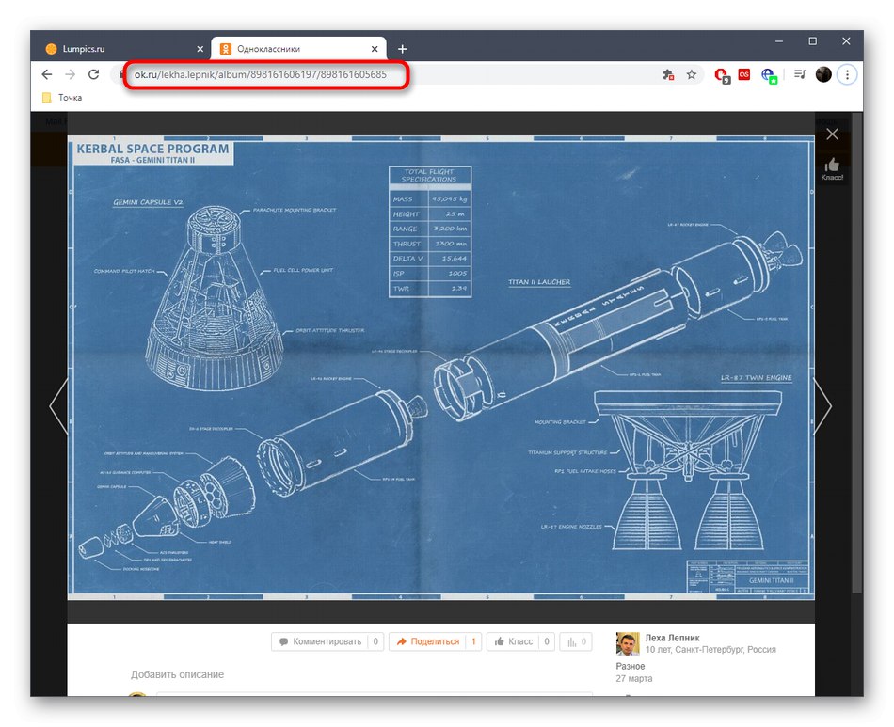894x727 pixels.
Task: Open the media control playlist icon
Action: point(800,74)
